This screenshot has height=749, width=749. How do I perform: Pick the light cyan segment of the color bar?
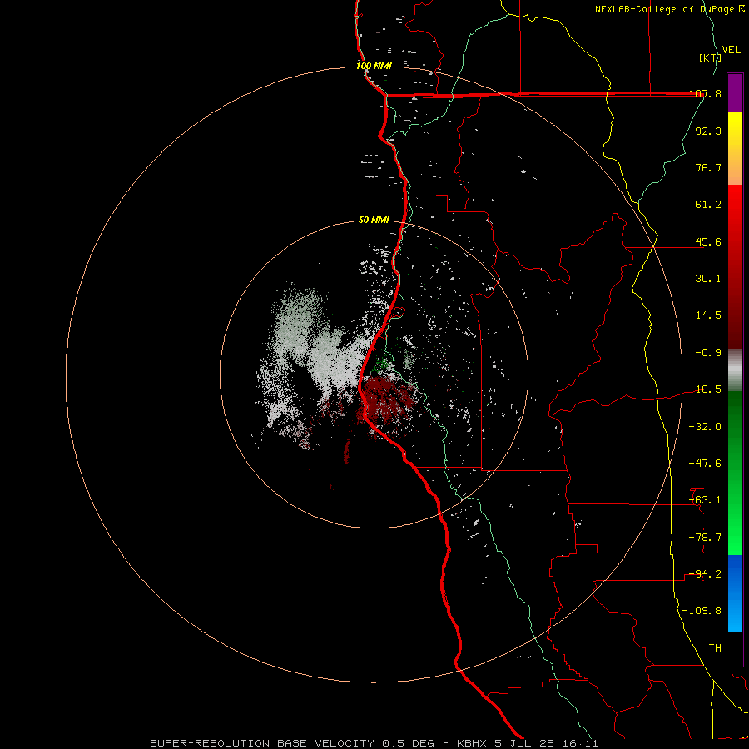pyautogui.click(x=735, y=618)
